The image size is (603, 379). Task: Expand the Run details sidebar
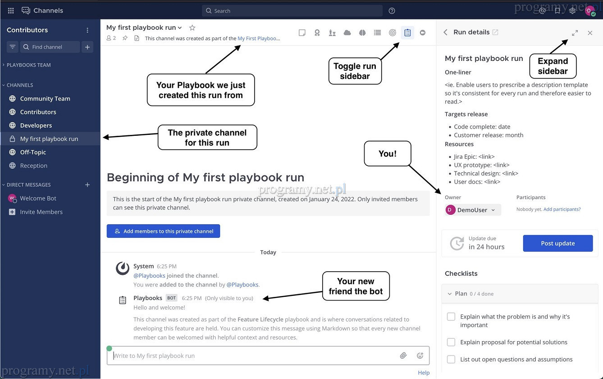click(575, 33)
